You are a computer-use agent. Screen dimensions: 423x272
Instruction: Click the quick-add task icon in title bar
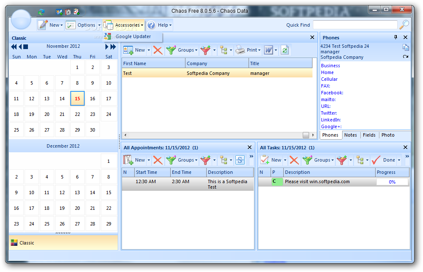[x=76, y=12]
